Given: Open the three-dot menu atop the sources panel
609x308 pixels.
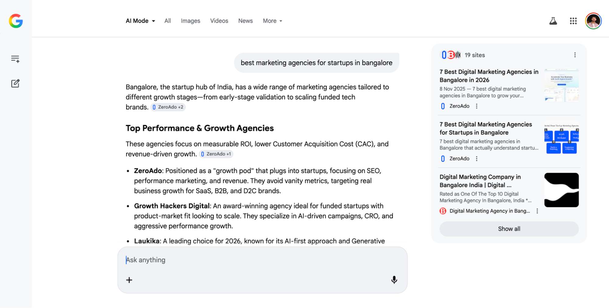Looking at the screenshot, I should coord(575,55).
